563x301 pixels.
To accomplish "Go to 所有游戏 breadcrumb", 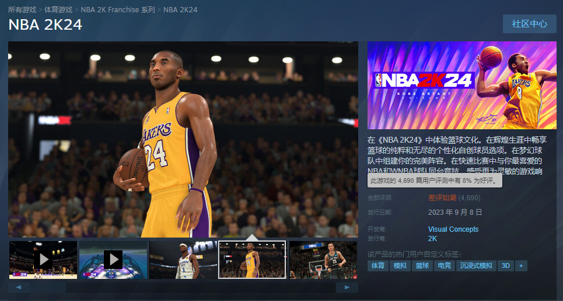I will click(x=23, y=9).
